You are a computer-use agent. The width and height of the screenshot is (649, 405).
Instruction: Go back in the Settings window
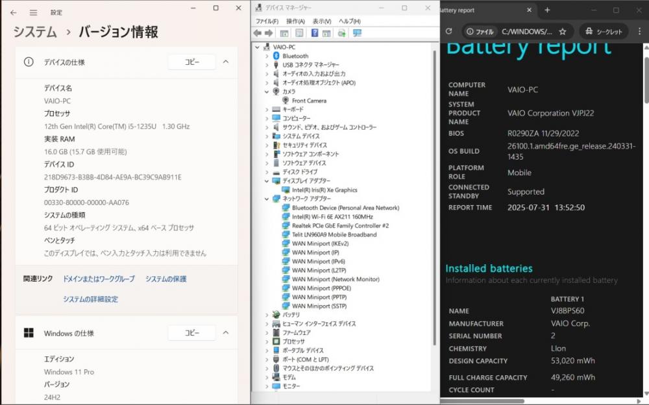tap(13, 12)
